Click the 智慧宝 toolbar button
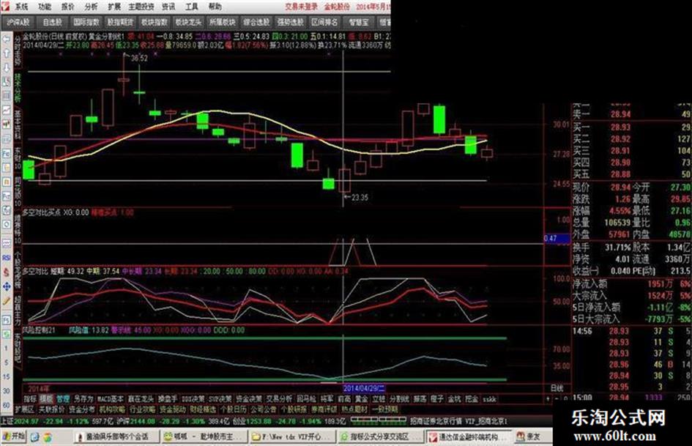Image resolution: width=692 pixels, height=446 pixels. coord(358,22)
